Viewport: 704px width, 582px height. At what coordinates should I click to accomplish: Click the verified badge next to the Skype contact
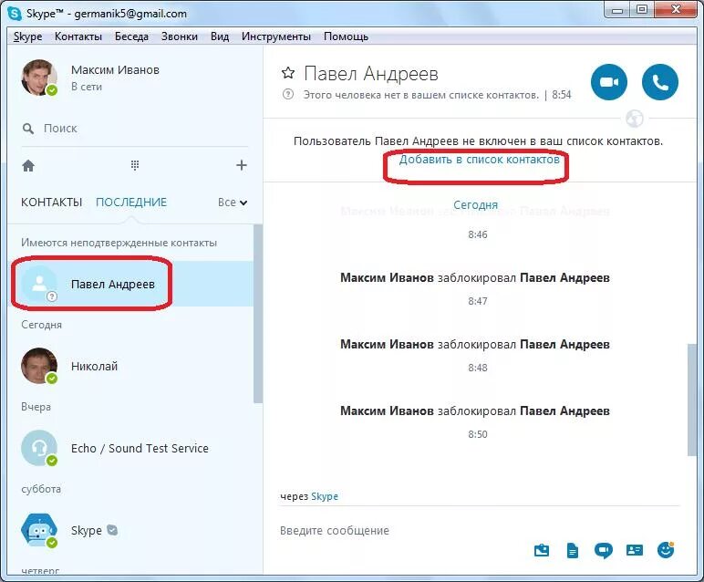[x=112, y=530]
